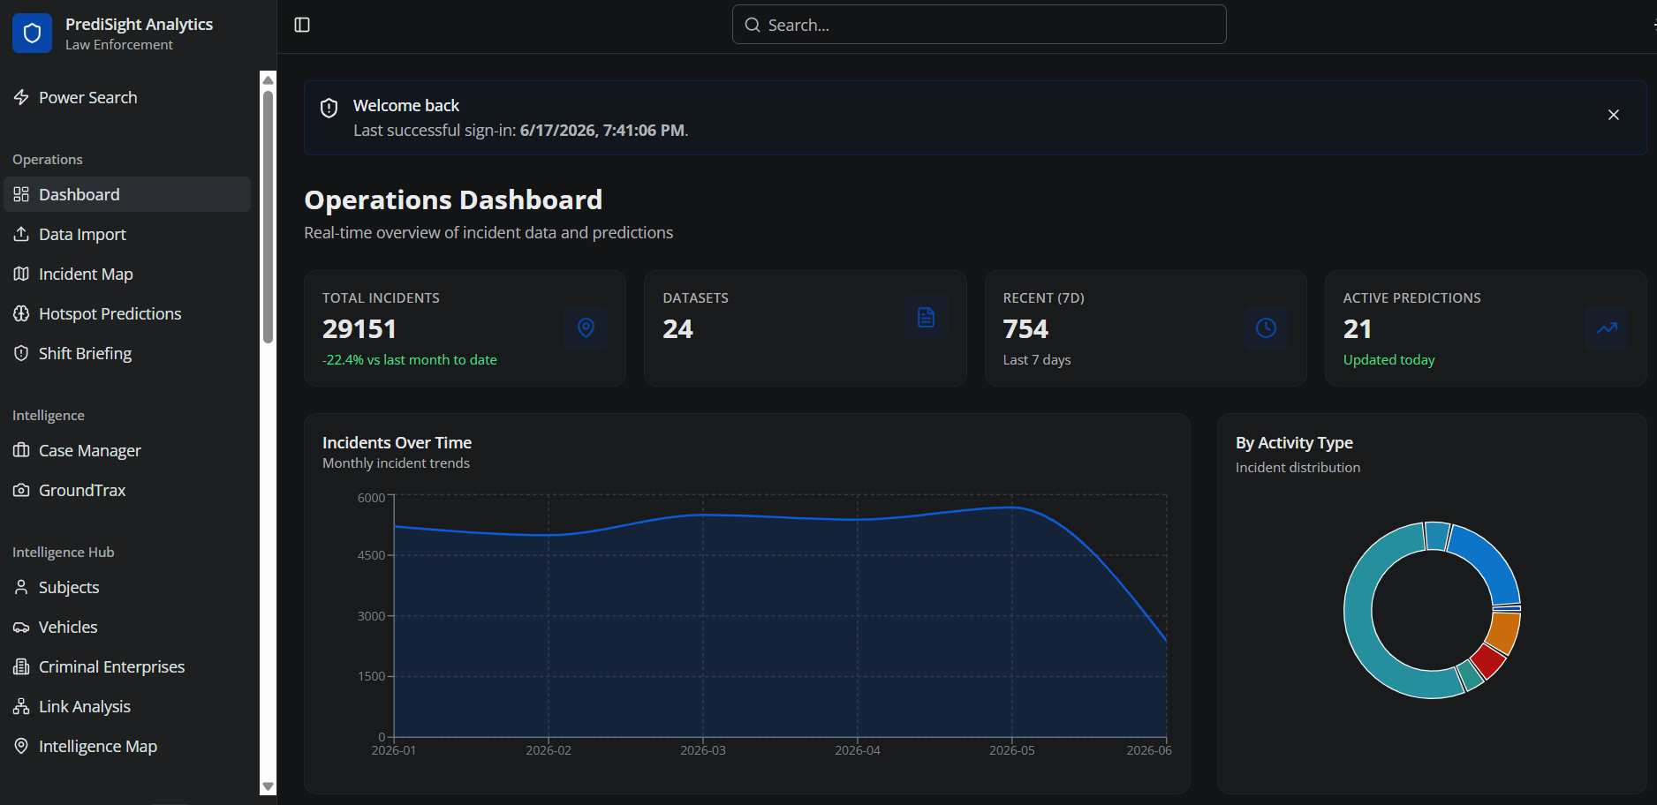The height and width of the screenshot is (805, 1657).
Task: Click the sidebar scroll down arrow
Action: (x=269, y=786)
